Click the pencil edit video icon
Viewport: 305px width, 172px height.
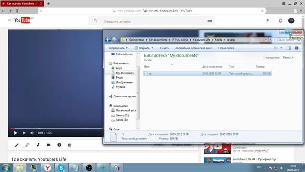tap(17, 145)
